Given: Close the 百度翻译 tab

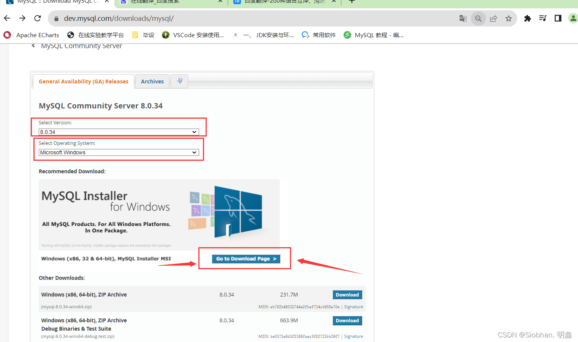Looking at the screenshot, I should pyautogui.click(x=334, y=2).
